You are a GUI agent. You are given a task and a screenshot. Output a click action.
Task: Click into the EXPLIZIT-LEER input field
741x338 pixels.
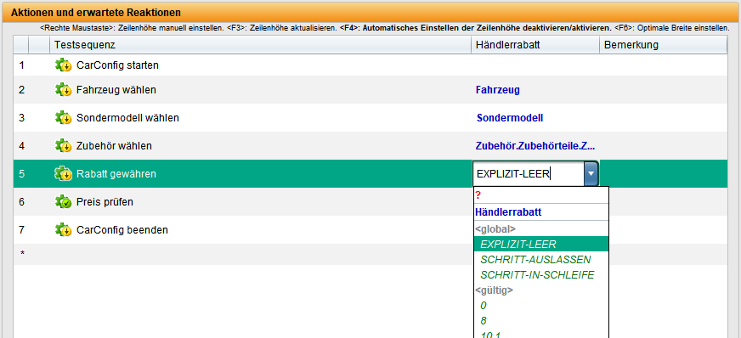pos(529,174)
